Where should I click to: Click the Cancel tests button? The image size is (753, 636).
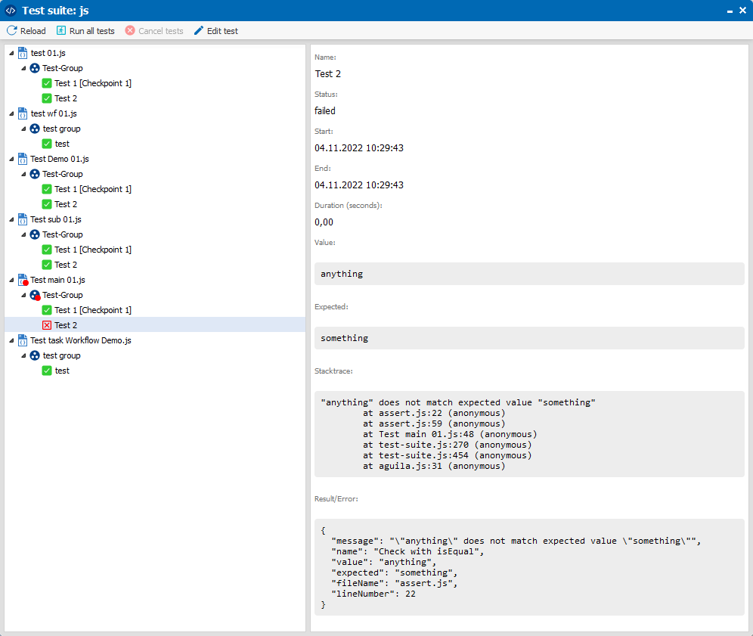click(154, 31)
